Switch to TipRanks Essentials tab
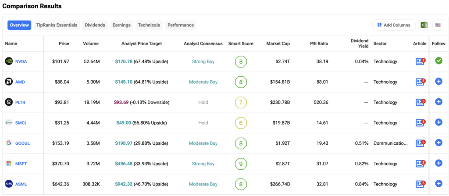This screenshot has width=449, height=196. click(57, 25)
